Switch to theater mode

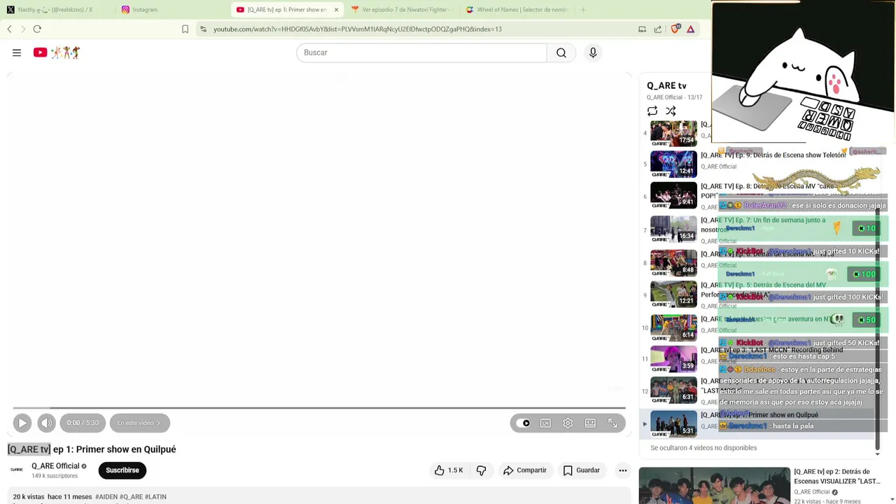point(590,423)
